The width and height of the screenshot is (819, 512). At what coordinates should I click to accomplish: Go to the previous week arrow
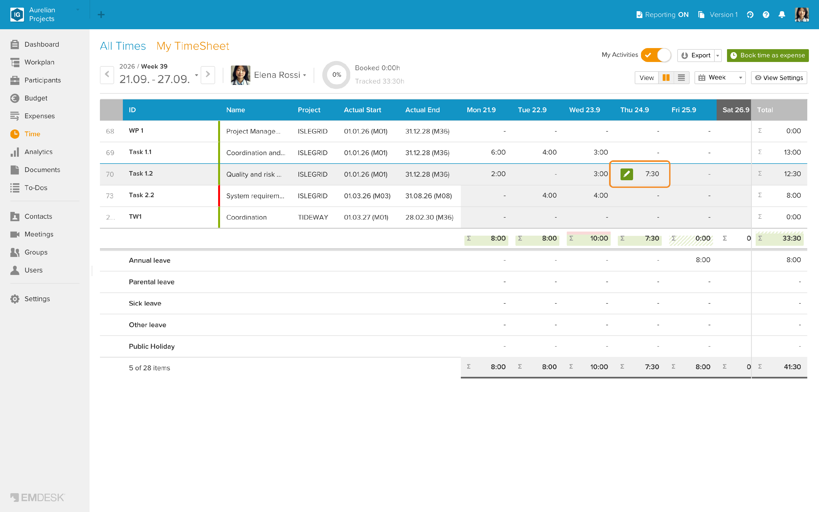pyautogui.click(x=107, y=75)
